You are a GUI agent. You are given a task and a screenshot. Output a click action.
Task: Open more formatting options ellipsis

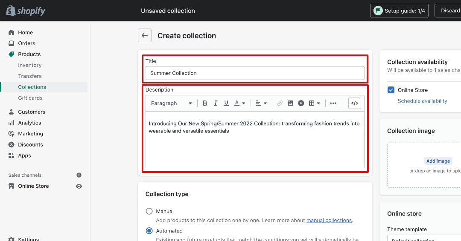point(333,103)
